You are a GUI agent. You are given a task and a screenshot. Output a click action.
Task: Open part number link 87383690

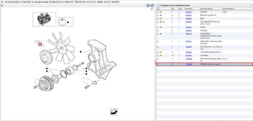tap(189, 59)
